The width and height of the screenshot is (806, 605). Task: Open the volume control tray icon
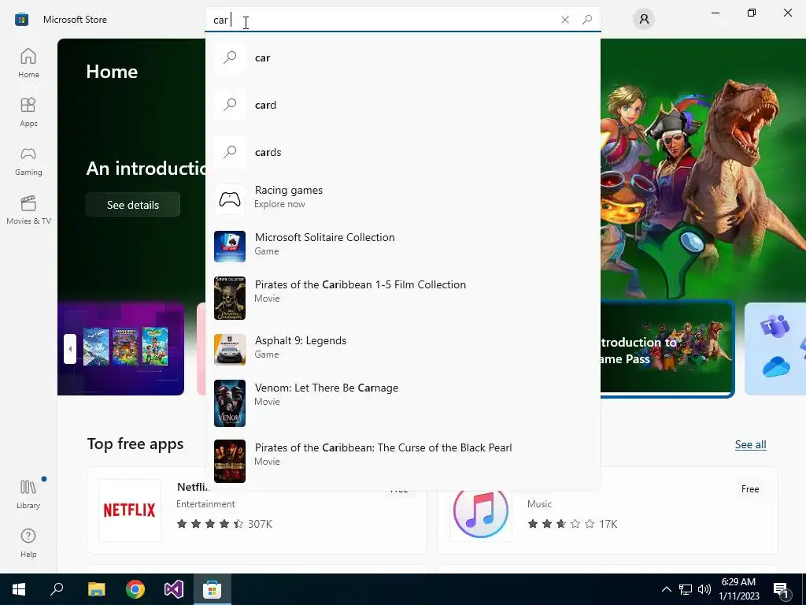(x=704, y=589)
